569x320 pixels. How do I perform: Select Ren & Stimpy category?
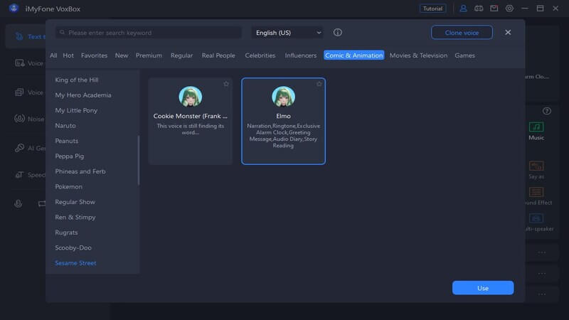[x=75, y=217]
